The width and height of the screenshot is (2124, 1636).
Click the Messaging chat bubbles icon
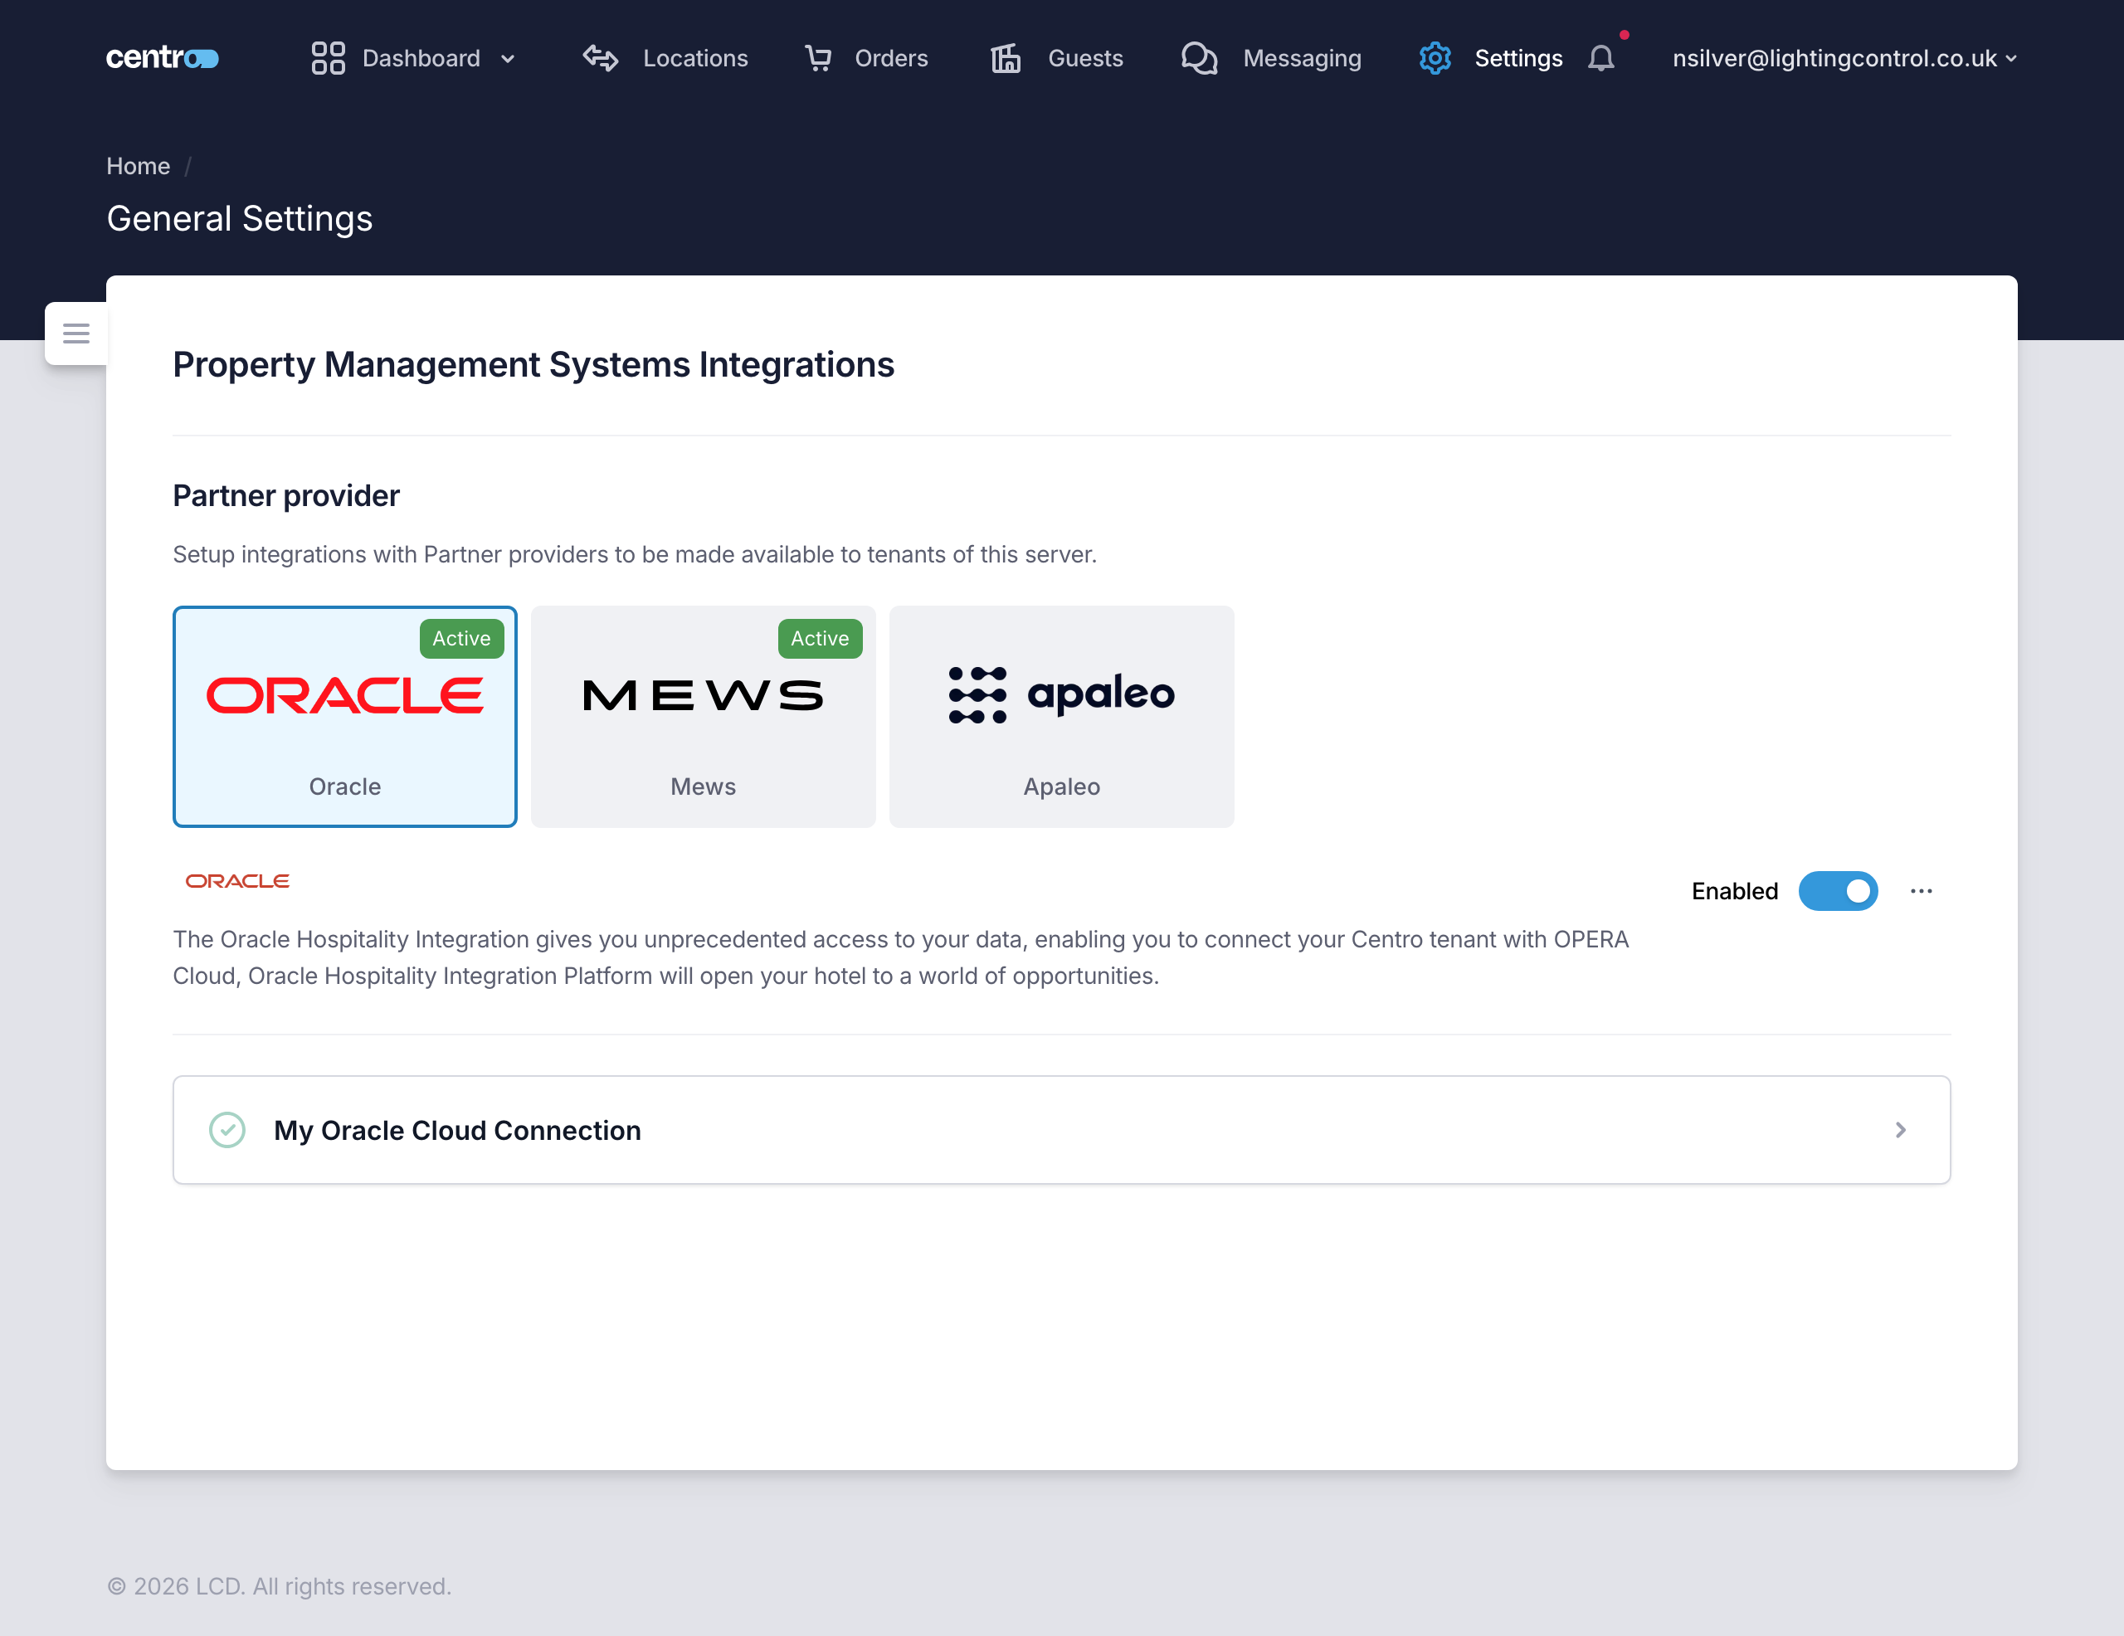(x=1199, y=58)
